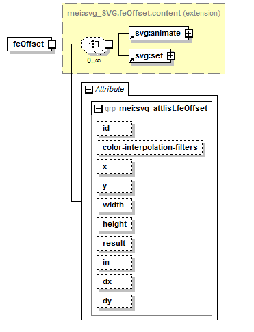Collapse the feOffset element node
The image size is (254, 332).
point(52,44)
